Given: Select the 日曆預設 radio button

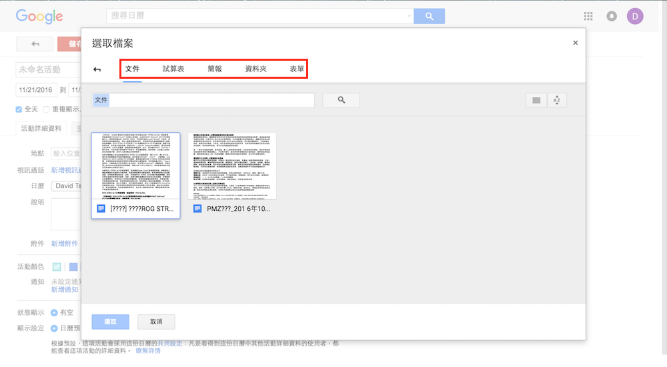Looking at the screenshot, I should pos(54,328).
